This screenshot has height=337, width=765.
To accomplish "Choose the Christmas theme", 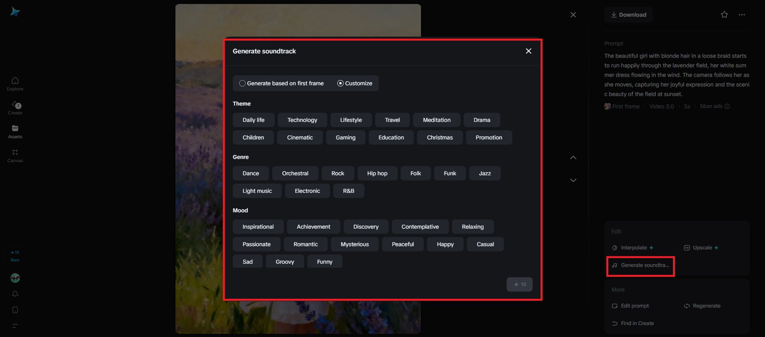I will tap(440, 137).
